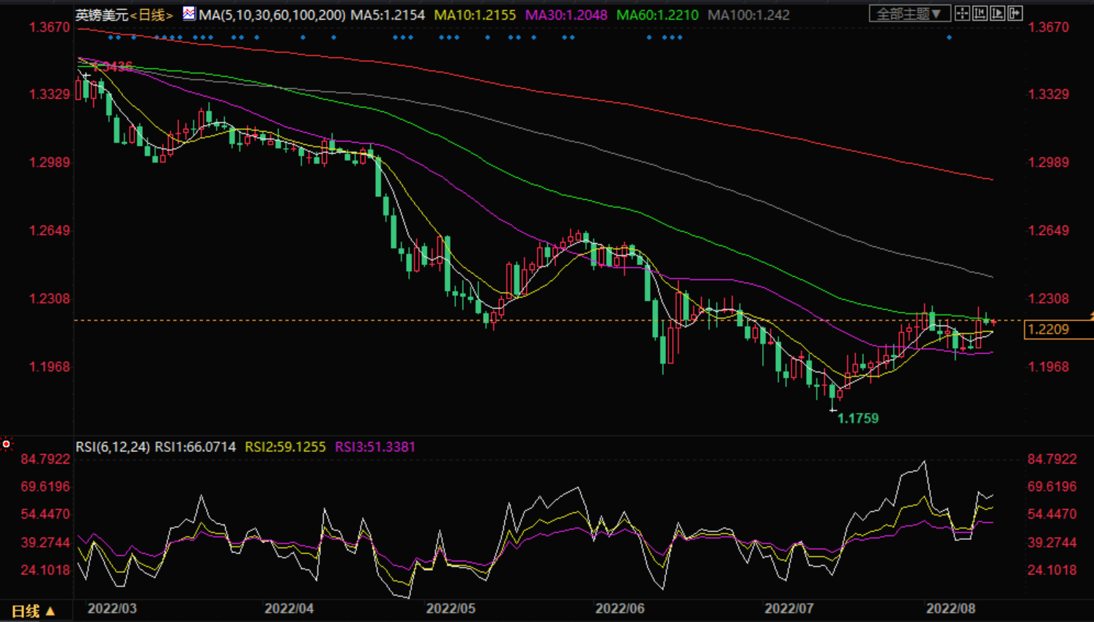The height and width of the screenshot is (622, 1094).
Task: Click the 1.1968 level on the right price axis
Action: (x=1049, y=367)
